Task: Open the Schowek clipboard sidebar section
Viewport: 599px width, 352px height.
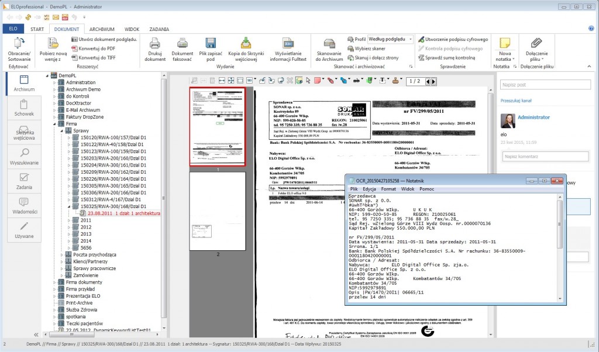Action: pyautogui.click(x=24, y=108)
